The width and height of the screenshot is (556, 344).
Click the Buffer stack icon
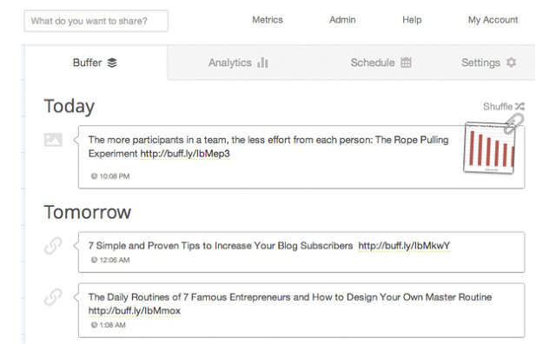pos(112,63)
